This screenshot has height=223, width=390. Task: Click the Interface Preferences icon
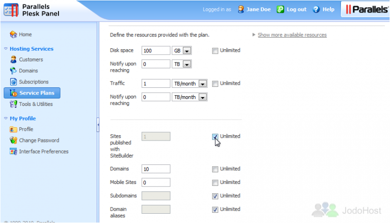point(13,151)
